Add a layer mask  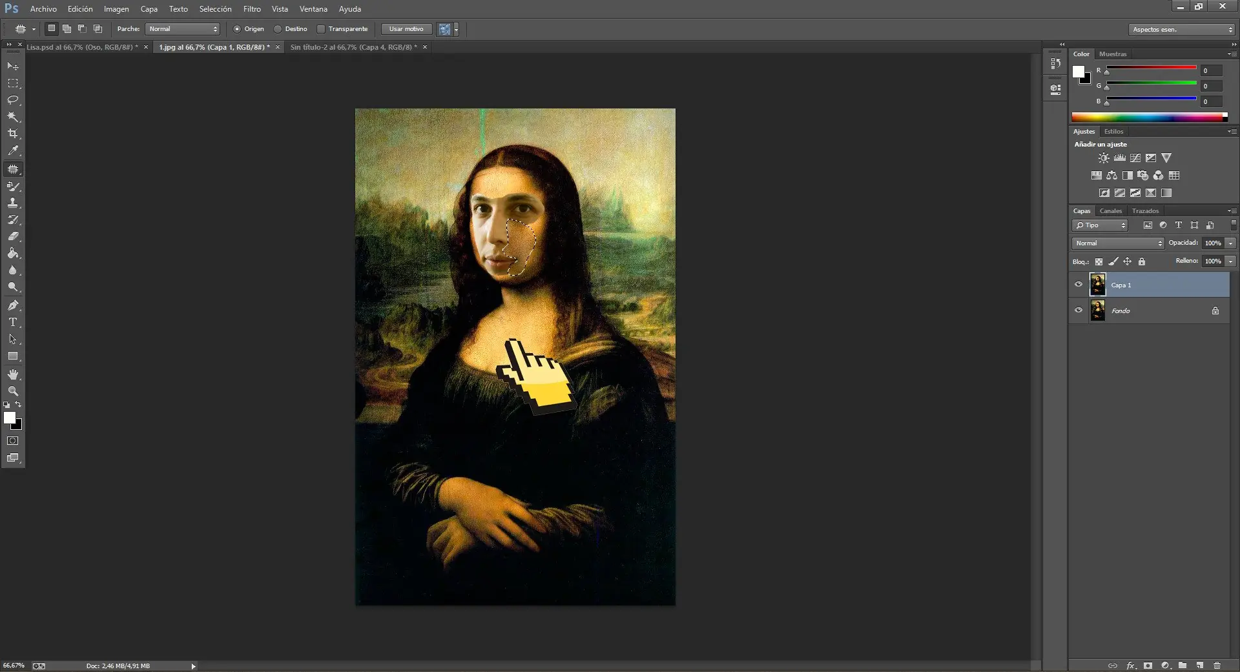[x=1148, y=666]
